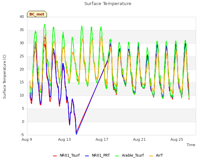Click the red NR01_Tsurf legend swatch
Image resolution: width=216 pixels, height=162 pixels.
(x=55, y=156)
